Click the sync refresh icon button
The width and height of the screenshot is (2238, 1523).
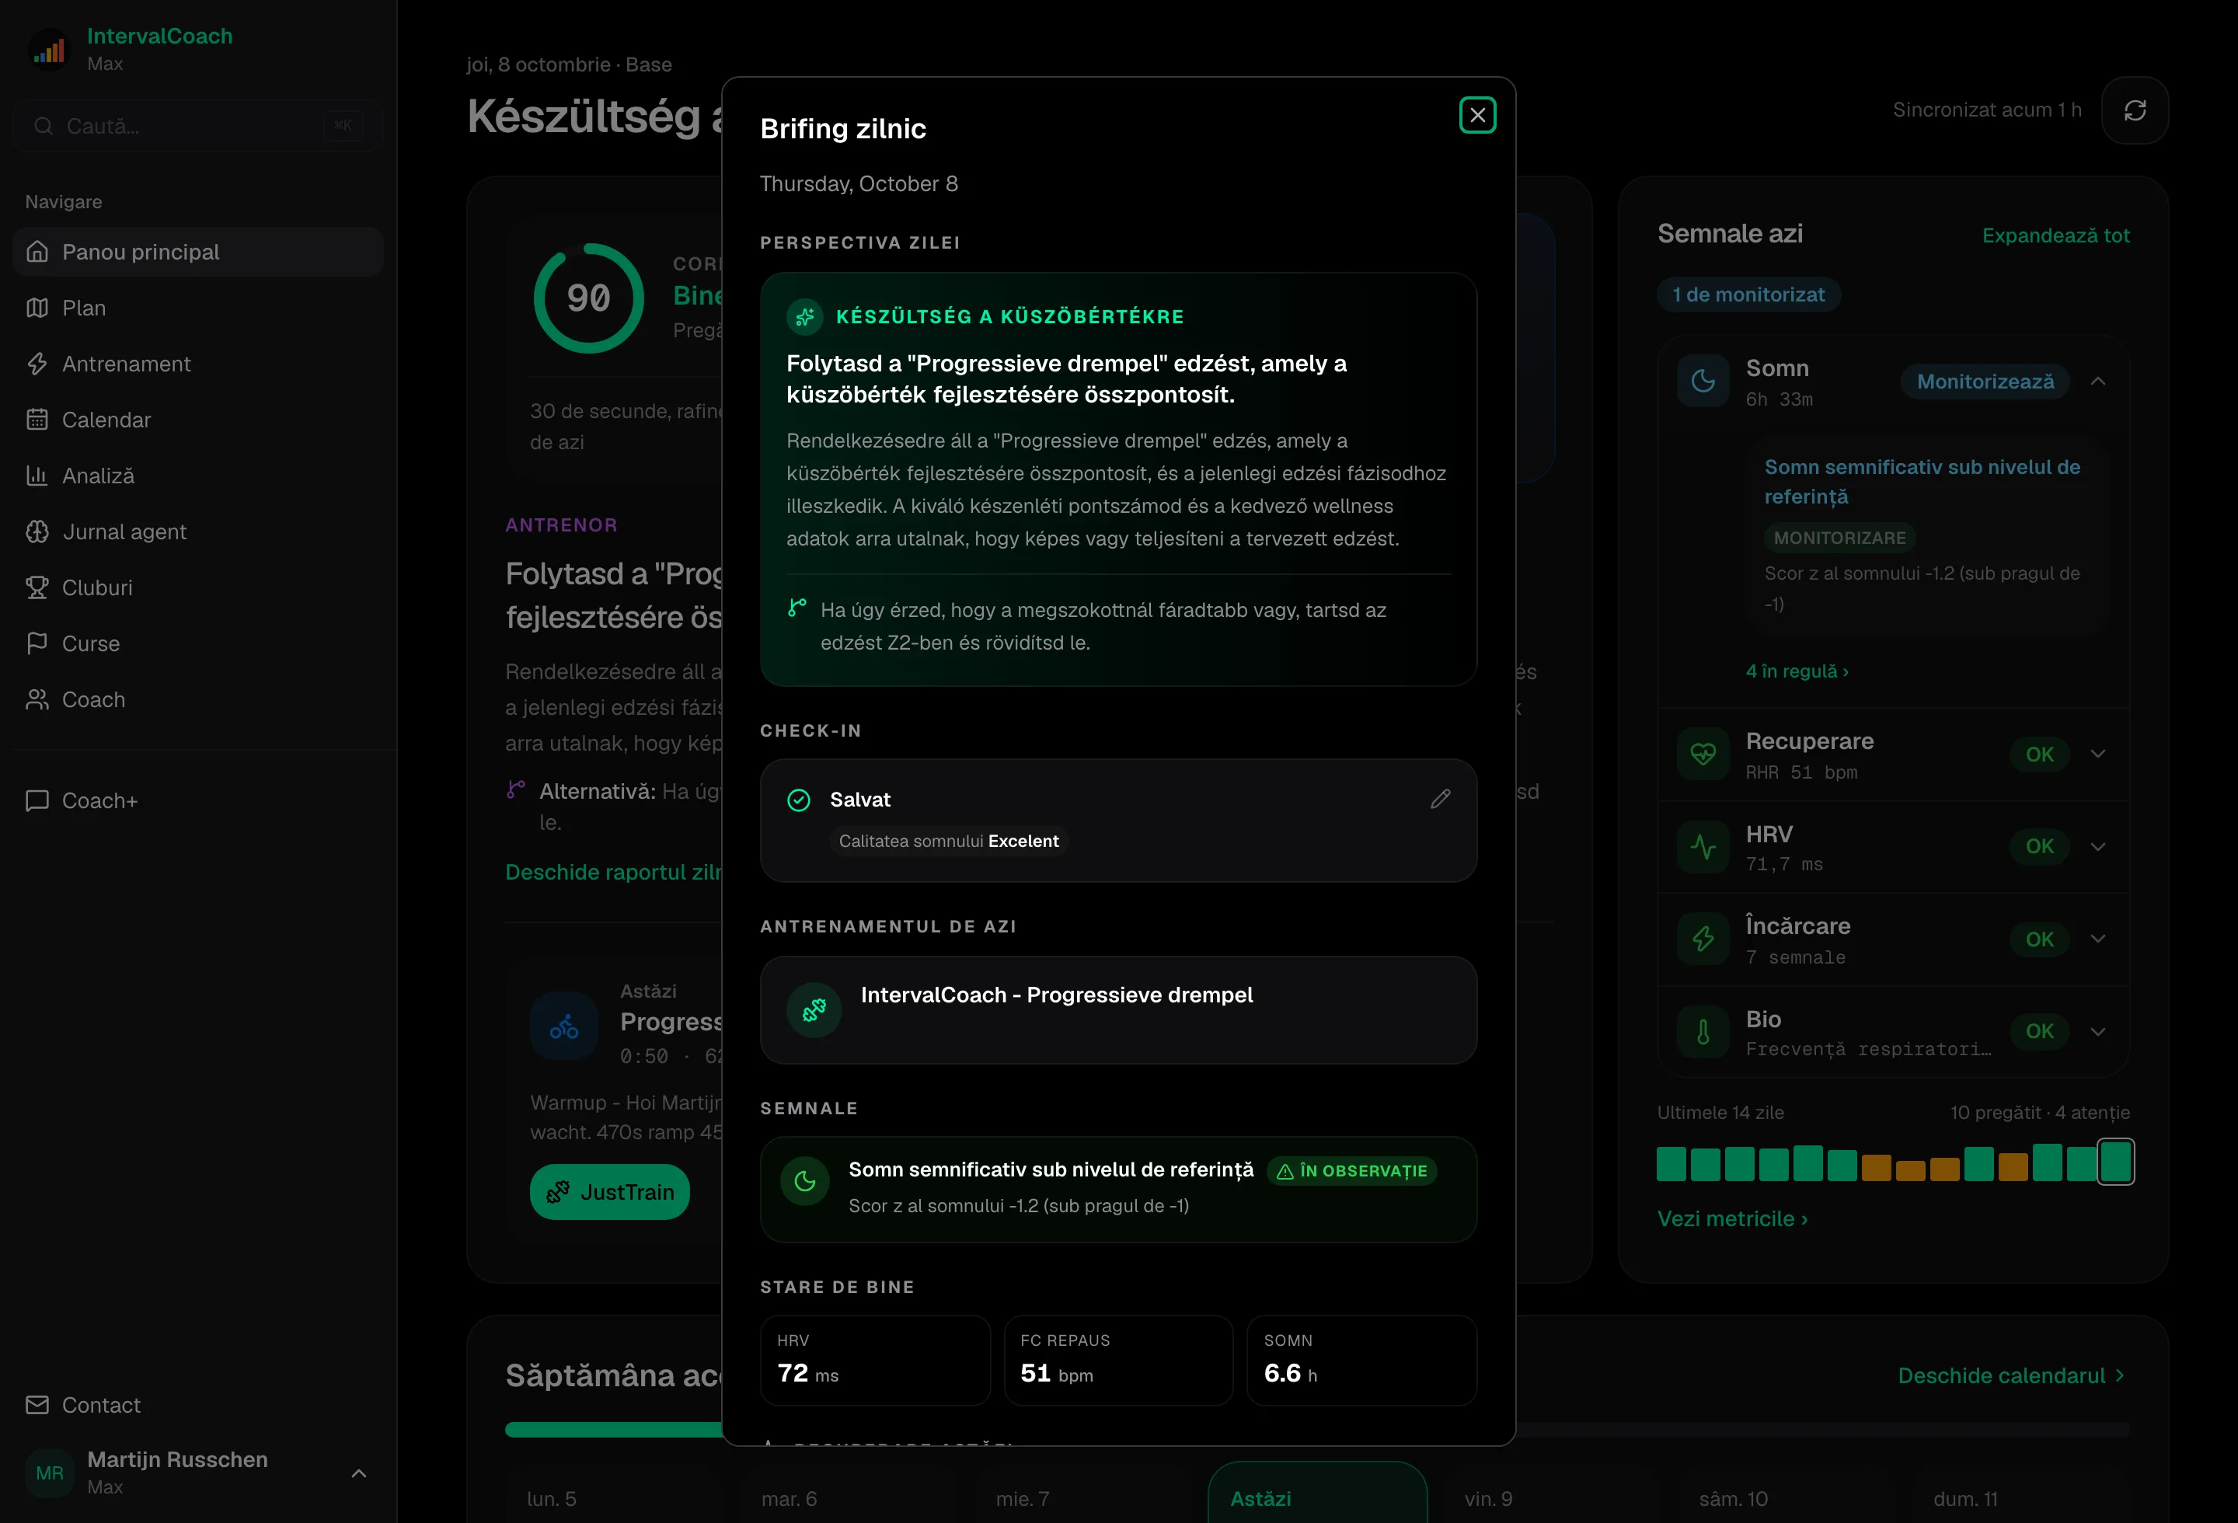(x=2134, y=110)
